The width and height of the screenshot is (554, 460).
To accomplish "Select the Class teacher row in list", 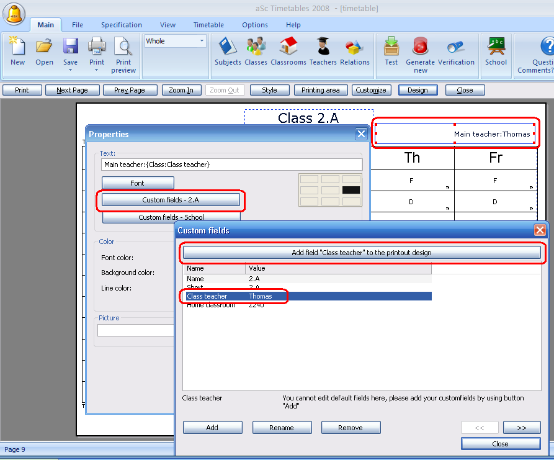I will [x=307, y=296].
